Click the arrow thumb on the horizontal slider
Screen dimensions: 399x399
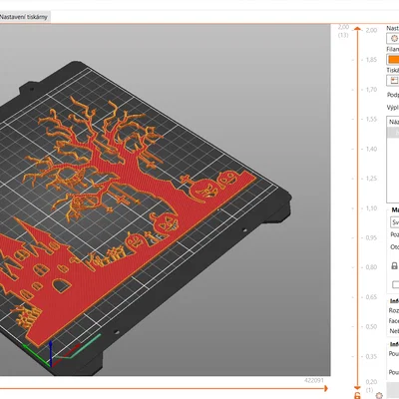325,388
